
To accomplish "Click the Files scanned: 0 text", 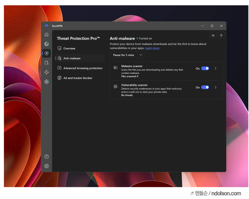I will [130, 76].
